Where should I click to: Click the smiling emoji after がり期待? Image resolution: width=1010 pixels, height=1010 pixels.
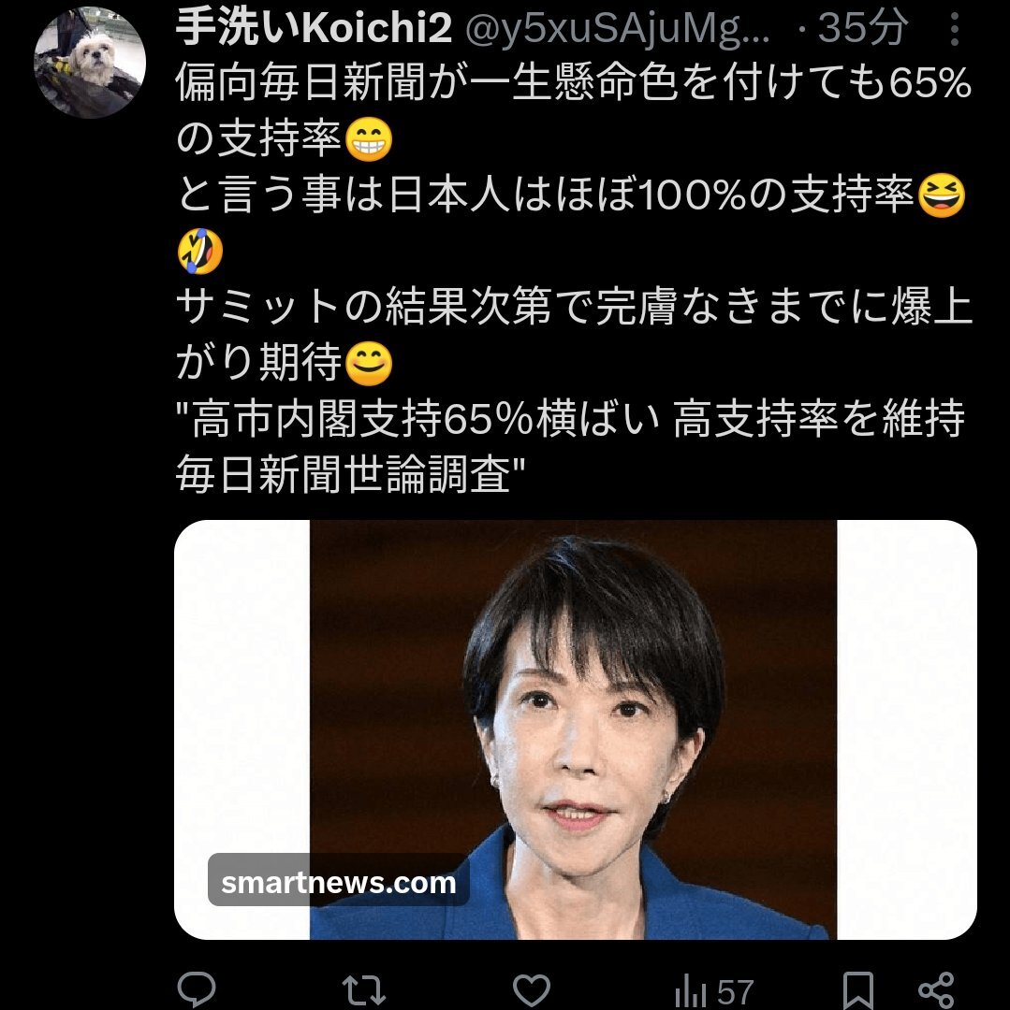tap(369, 363)
